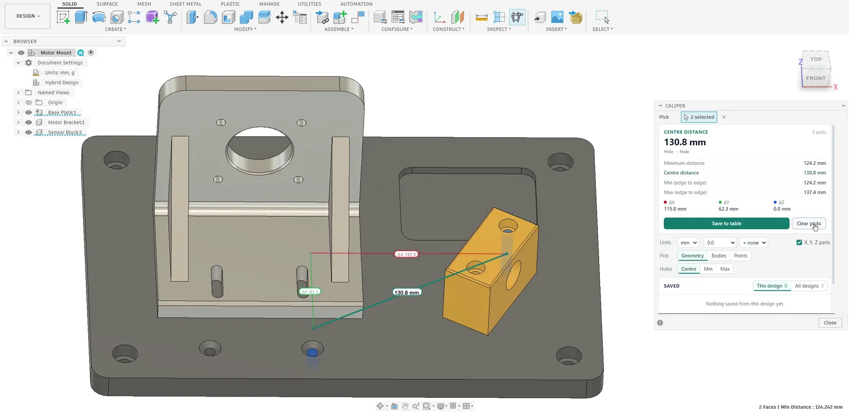Click the Joint tool in Assemble
Screen dimensions: 849x412
pyautogui.click(x=358, y=17)
